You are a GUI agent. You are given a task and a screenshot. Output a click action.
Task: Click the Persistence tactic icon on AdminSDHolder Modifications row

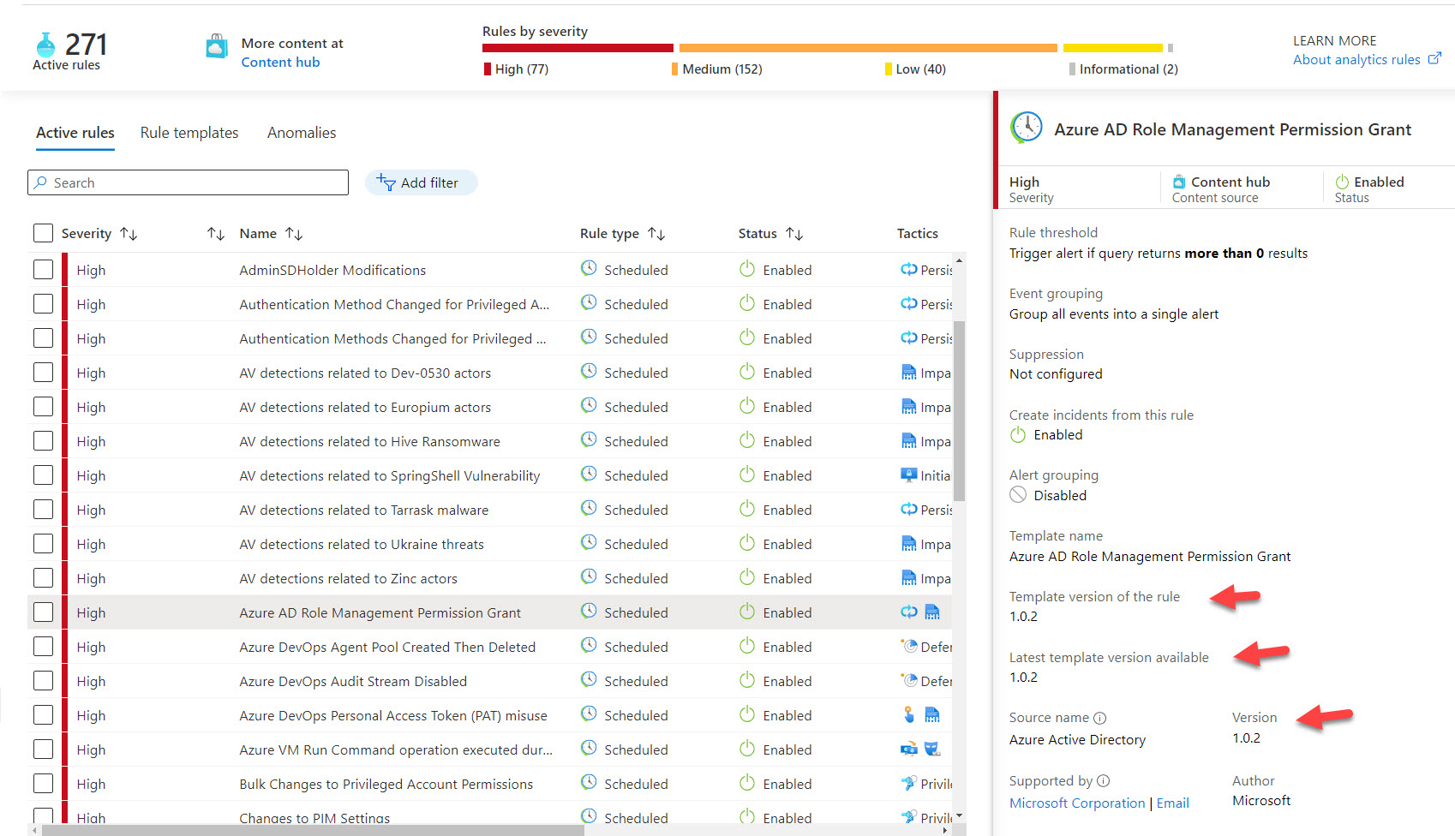[909, 269]
